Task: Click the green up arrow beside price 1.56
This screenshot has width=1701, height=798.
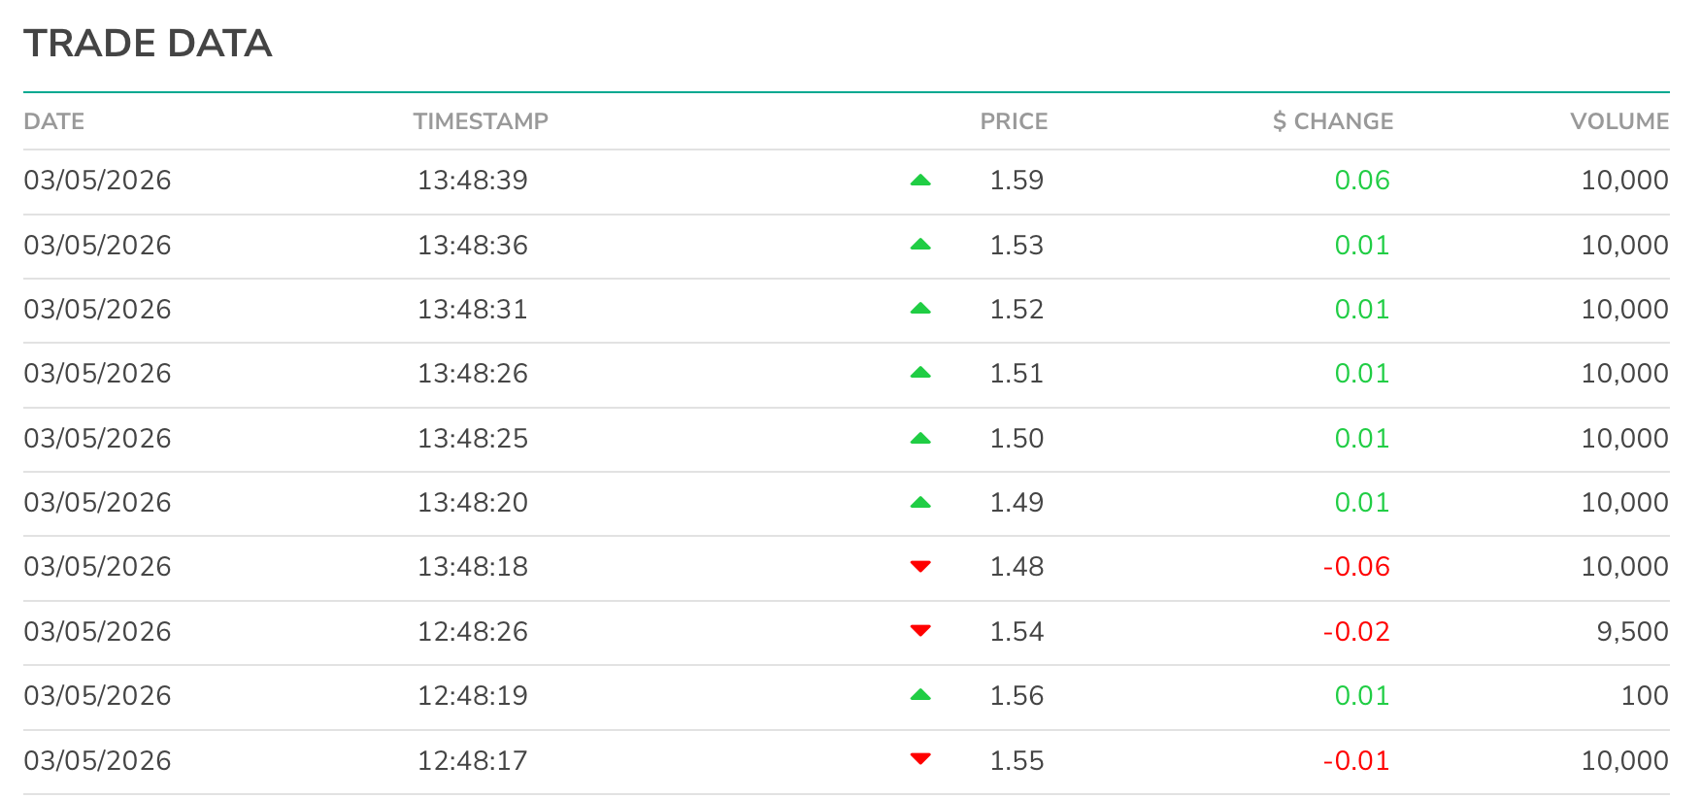Action: [x=920, y=695]
